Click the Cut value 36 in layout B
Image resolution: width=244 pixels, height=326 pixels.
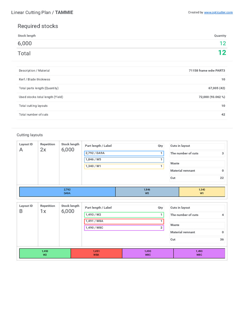pyautogui.click(x=222, y=239)
